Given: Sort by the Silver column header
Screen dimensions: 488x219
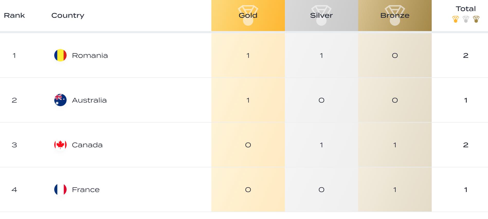Looking at the screenshot, I should (321, 15).
